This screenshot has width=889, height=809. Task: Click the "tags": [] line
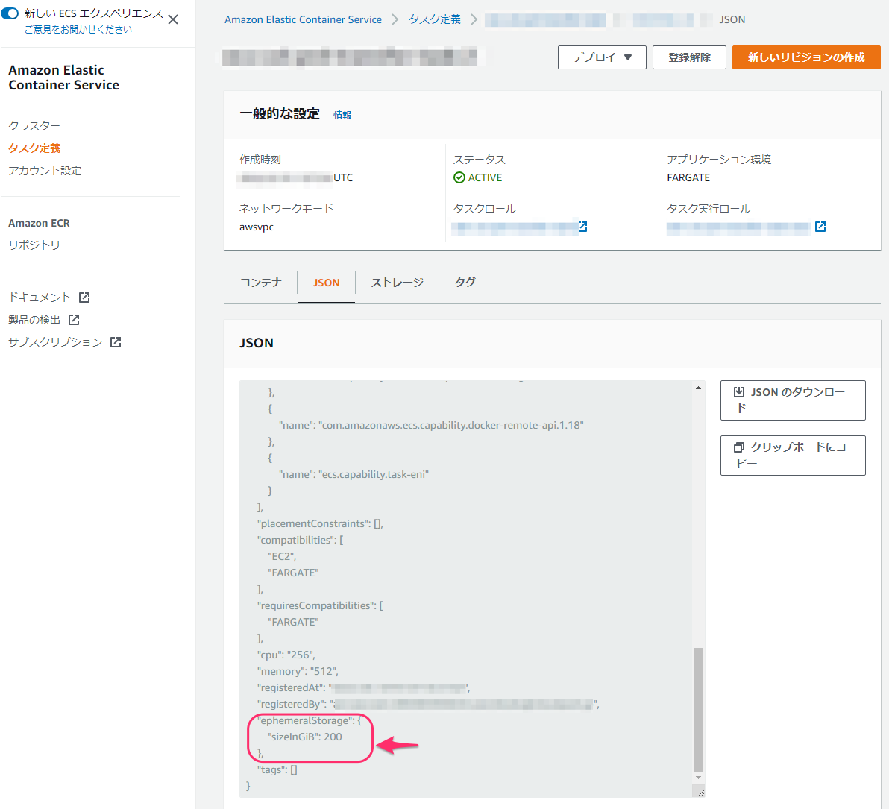click(x=277, y=770)
